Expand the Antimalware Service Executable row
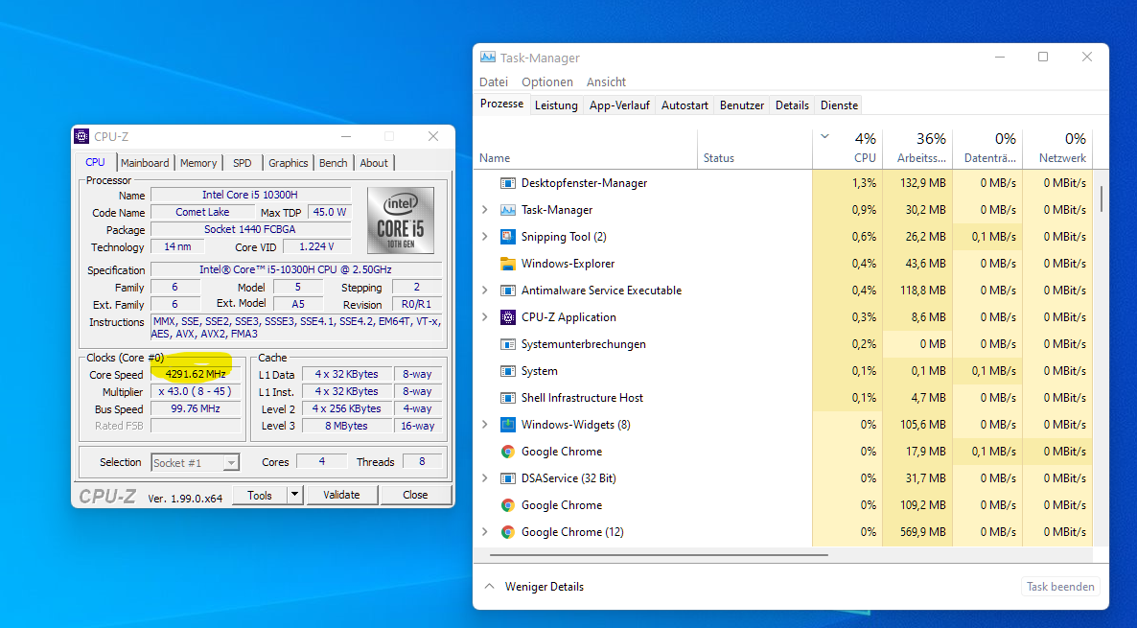The image size is (1137, 628). (484, 291)
